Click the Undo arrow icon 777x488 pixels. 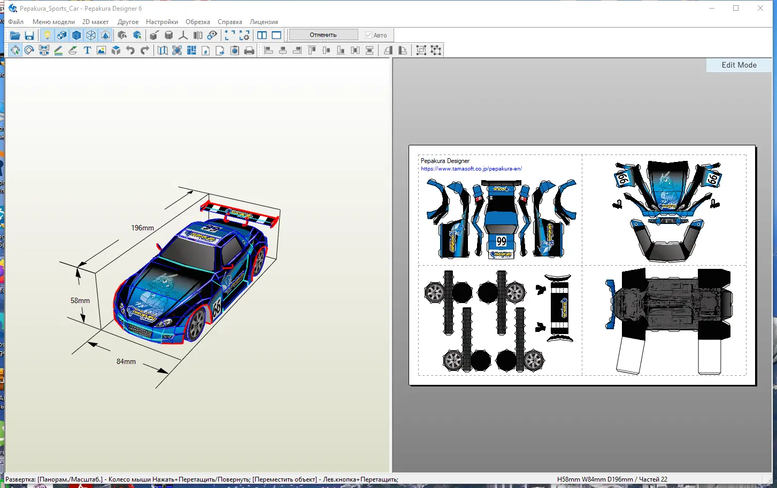point(130,50)
